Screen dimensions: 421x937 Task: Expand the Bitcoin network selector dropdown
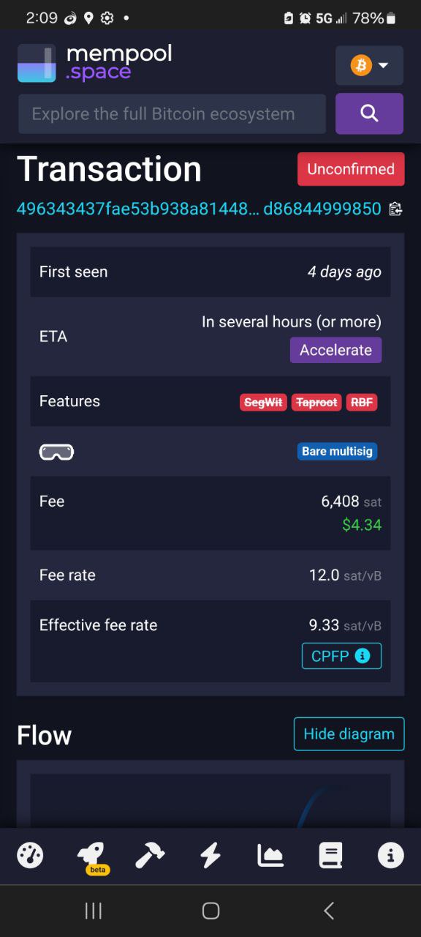[x=369, y=66]
